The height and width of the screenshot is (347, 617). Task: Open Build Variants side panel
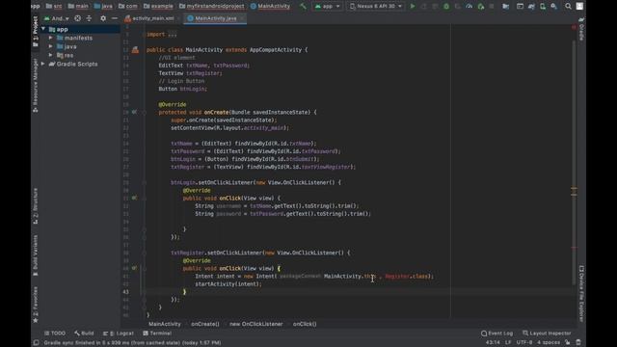(36, 255)
